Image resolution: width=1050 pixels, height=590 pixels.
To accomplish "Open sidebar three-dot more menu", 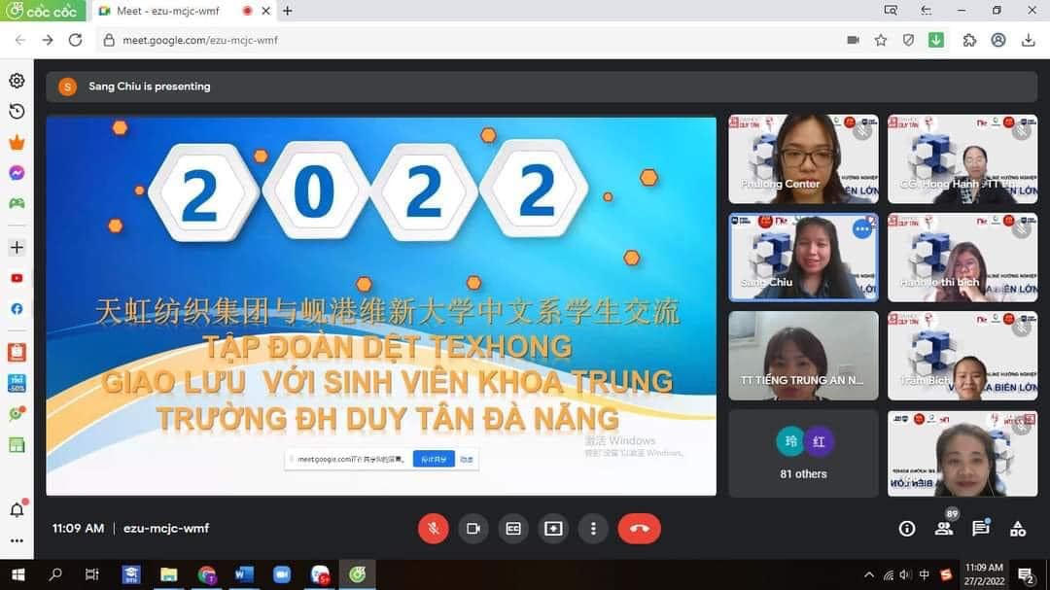I will (x=17, y=540).
